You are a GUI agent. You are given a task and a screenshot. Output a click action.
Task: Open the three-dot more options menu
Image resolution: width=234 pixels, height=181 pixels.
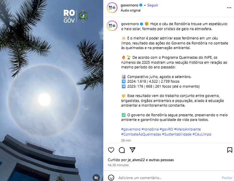click(229, 8)
